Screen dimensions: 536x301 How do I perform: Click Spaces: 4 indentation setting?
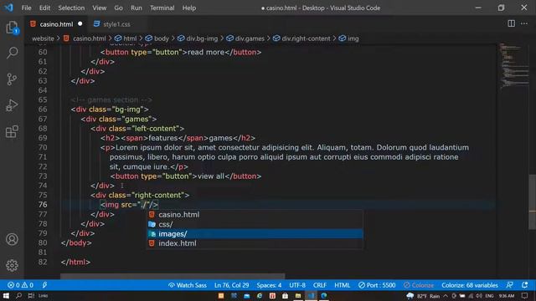(269, 285)
